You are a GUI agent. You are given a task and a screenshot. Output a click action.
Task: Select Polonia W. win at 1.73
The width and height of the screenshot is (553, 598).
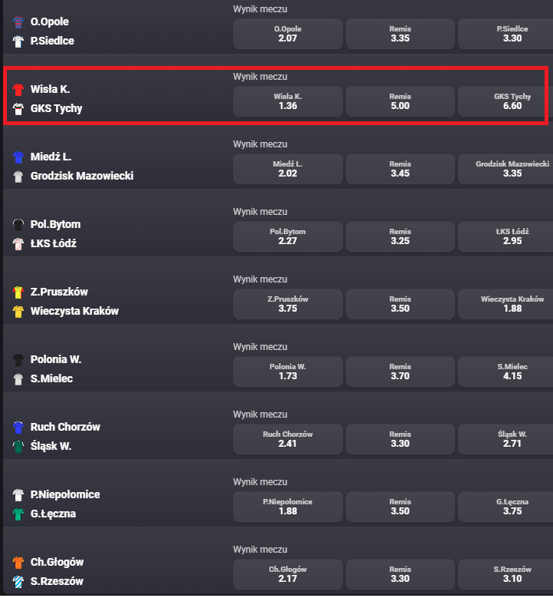tap(288, 372)
